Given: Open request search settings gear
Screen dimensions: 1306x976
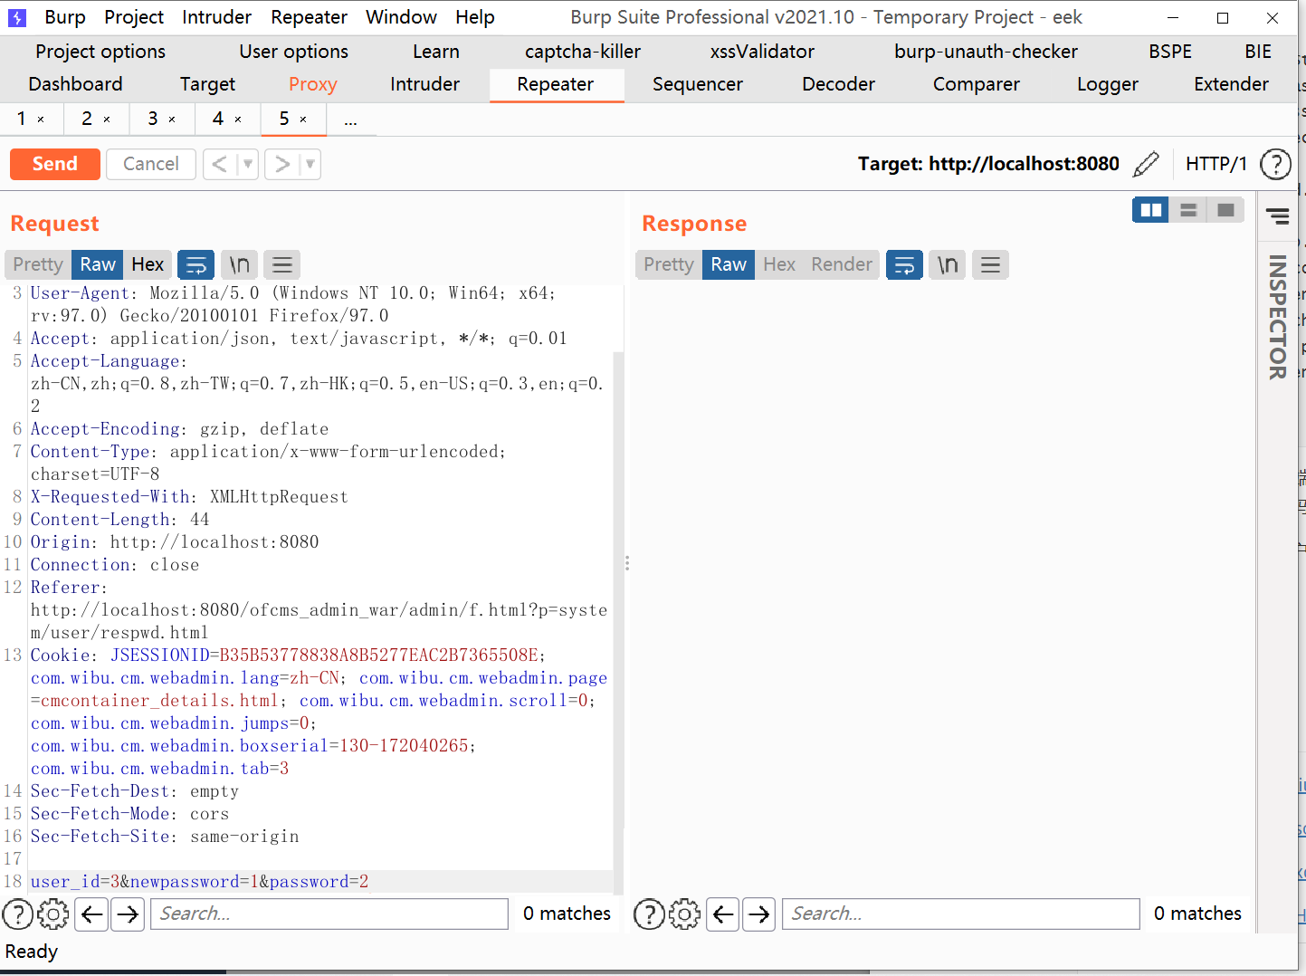Looking at the screenshot, I should (x=53, y=914).
